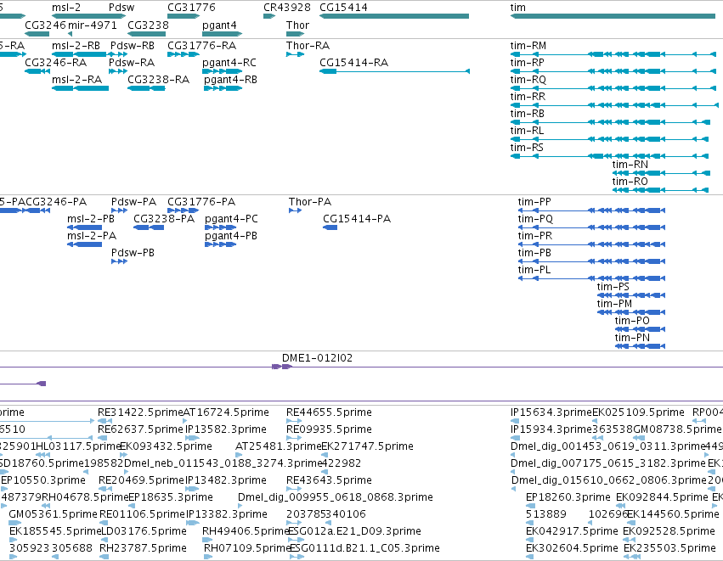Select the Thor-PA protein feature

[295, 210]
